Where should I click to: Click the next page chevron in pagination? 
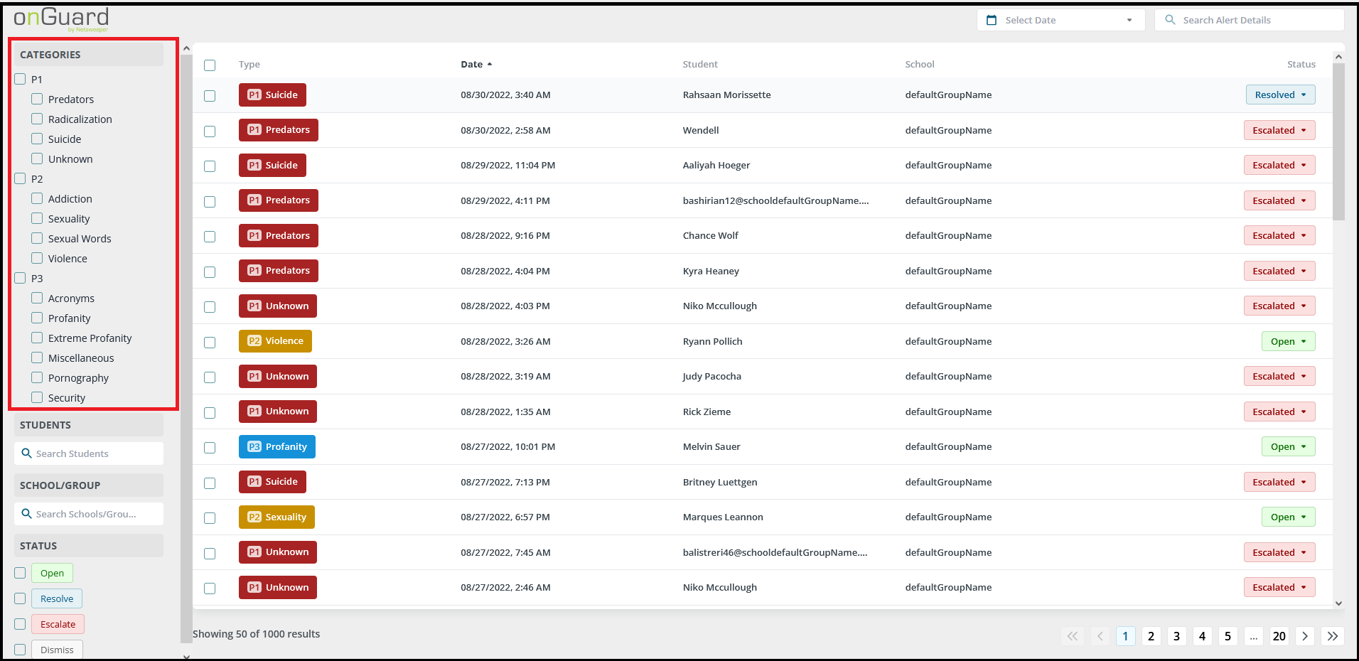(1305, 636)
